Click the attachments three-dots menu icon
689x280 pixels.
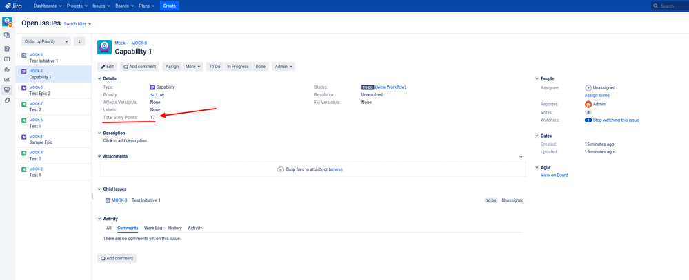521,156
